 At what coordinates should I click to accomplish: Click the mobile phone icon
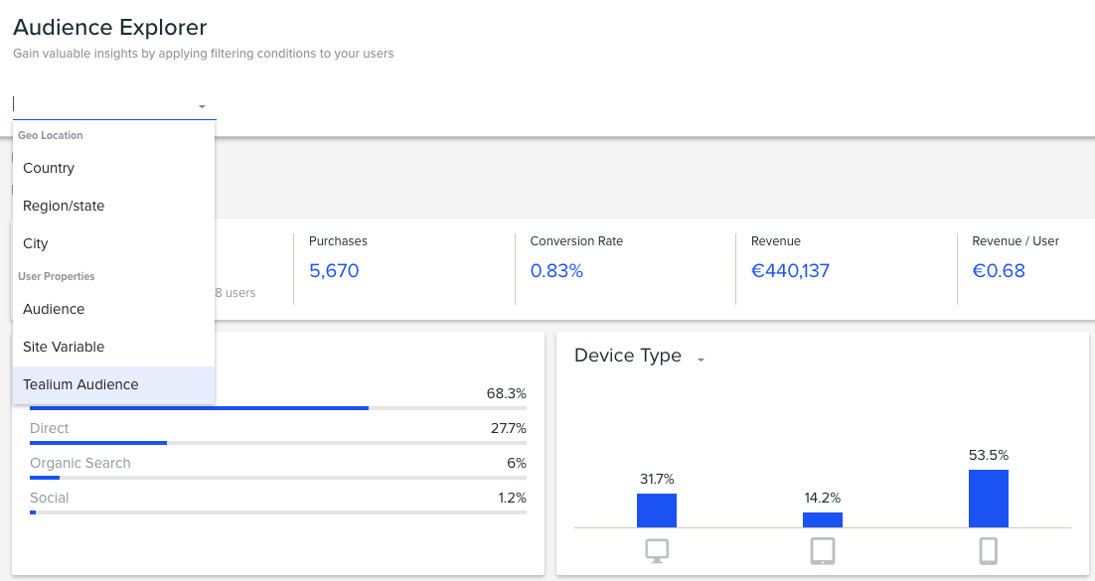(x=988, y=550)
